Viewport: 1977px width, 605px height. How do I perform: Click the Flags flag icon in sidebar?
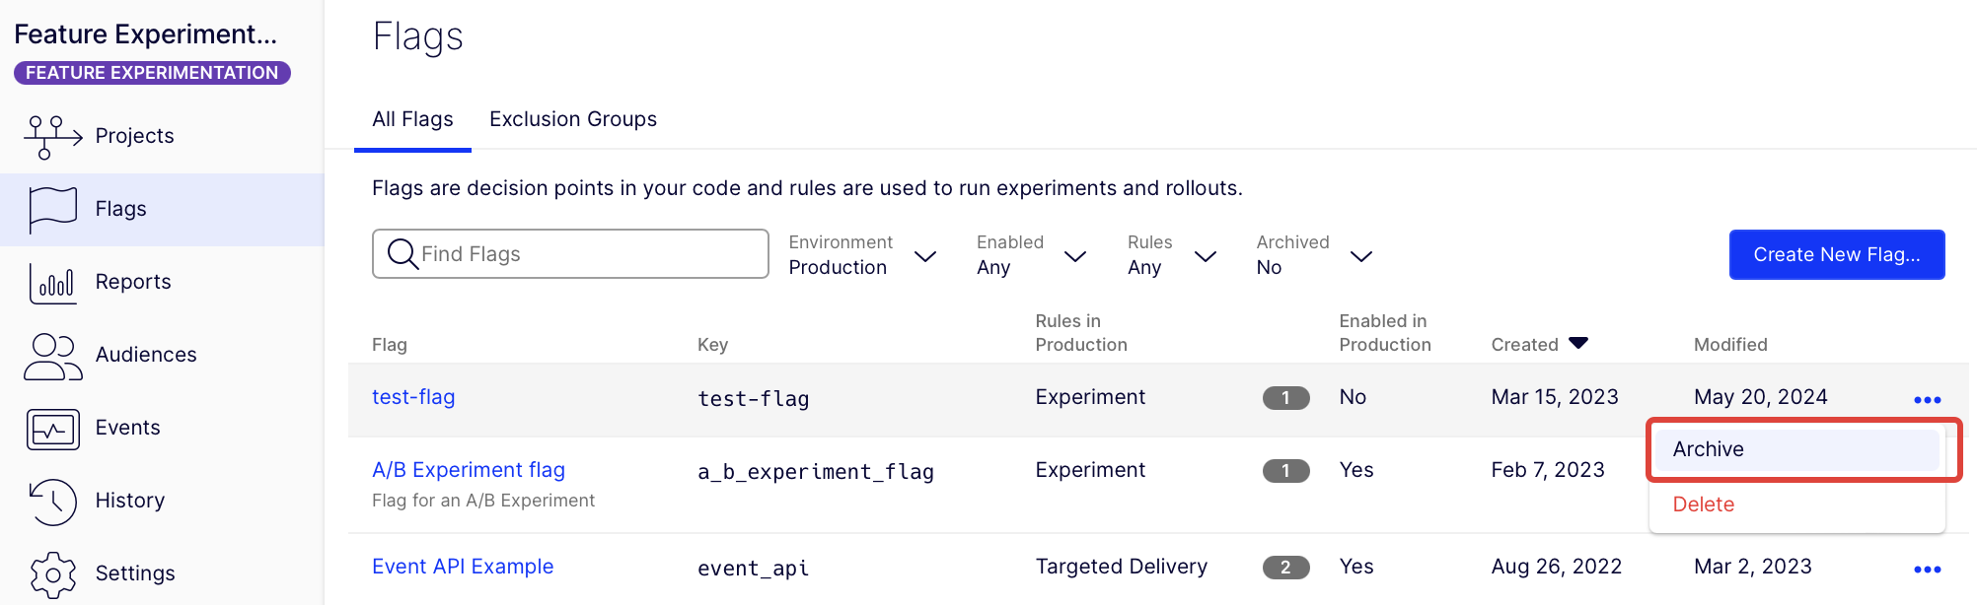coord(52,209)
